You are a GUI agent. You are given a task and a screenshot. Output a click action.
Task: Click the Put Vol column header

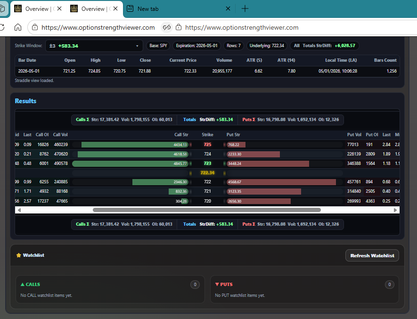(354, 135)
